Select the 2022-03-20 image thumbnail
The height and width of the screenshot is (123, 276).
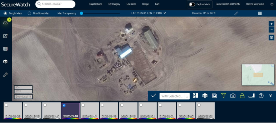click(x=147, y=111)
